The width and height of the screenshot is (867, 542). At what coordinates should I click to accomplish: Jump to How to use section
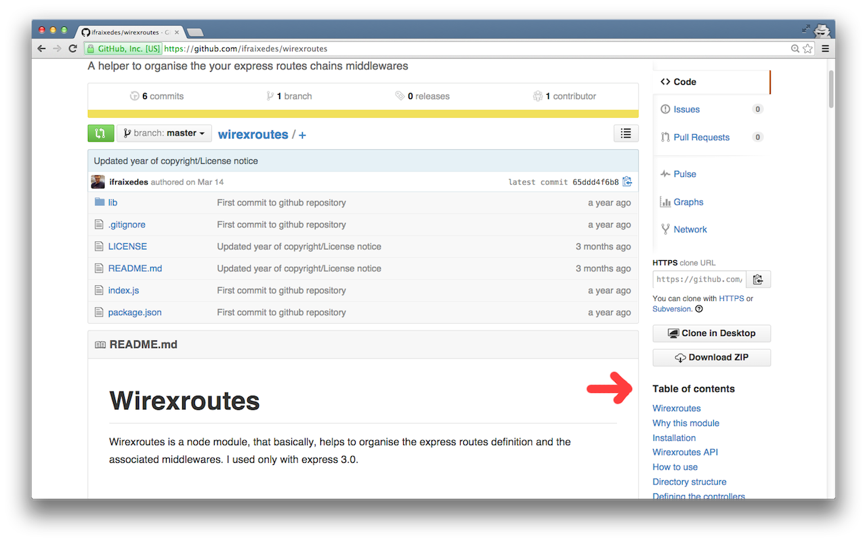coord(675,467)
